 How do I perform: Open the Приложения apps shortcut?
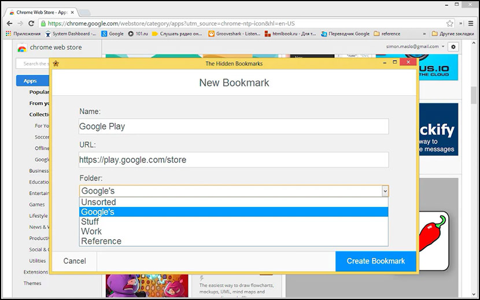23,34
